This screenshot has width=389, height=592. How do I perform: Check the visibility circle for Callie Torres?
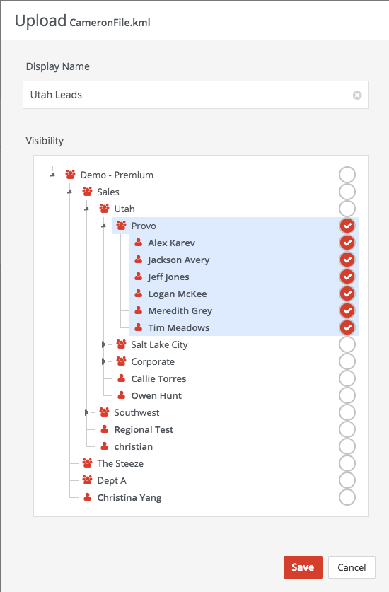(x=347, y=378)
